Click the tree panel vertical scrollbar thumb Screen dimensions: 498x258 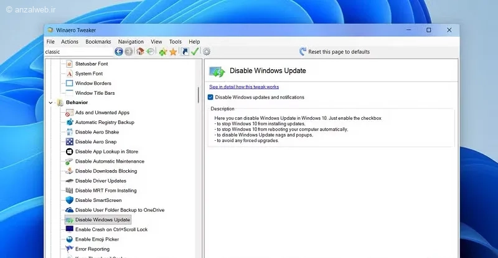199,95
